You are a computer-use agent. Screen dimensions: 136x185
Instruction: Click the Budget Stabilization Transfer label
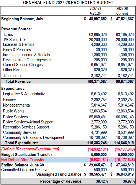[27, 155]
